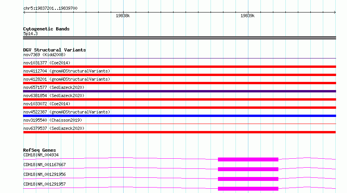Select the DGV Structural Variants track title
The height and width of the screenshot is (193, 347).
tap(55, 50)
